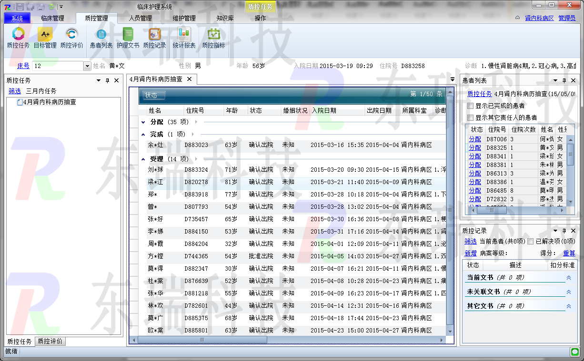The image size is (584, 361).
Task: Switch to the 人员管理 ribbon tab
Action: [141, 19]
